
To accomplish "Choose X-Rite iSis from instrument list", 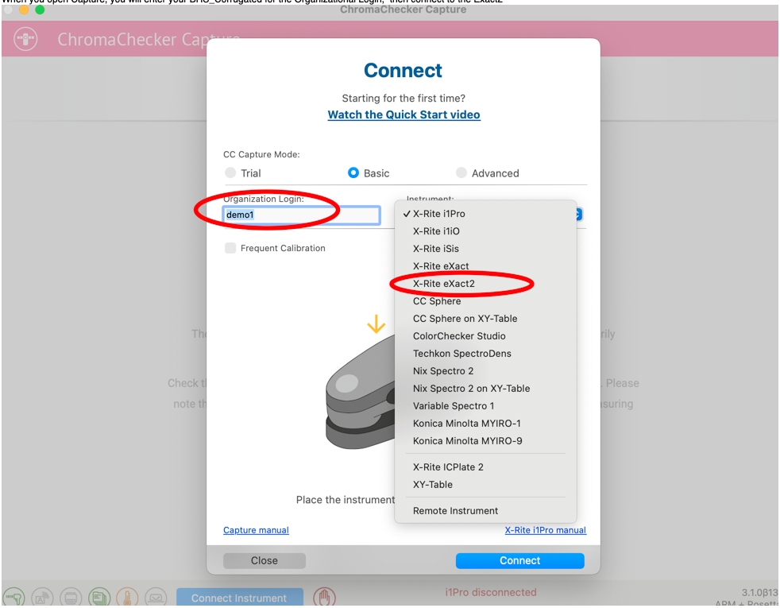I will coord(485,248).
